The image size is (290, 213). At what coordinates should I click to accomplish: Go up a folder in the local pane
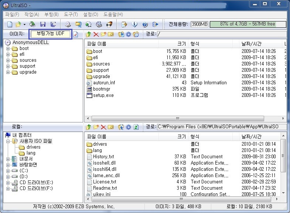89,127
